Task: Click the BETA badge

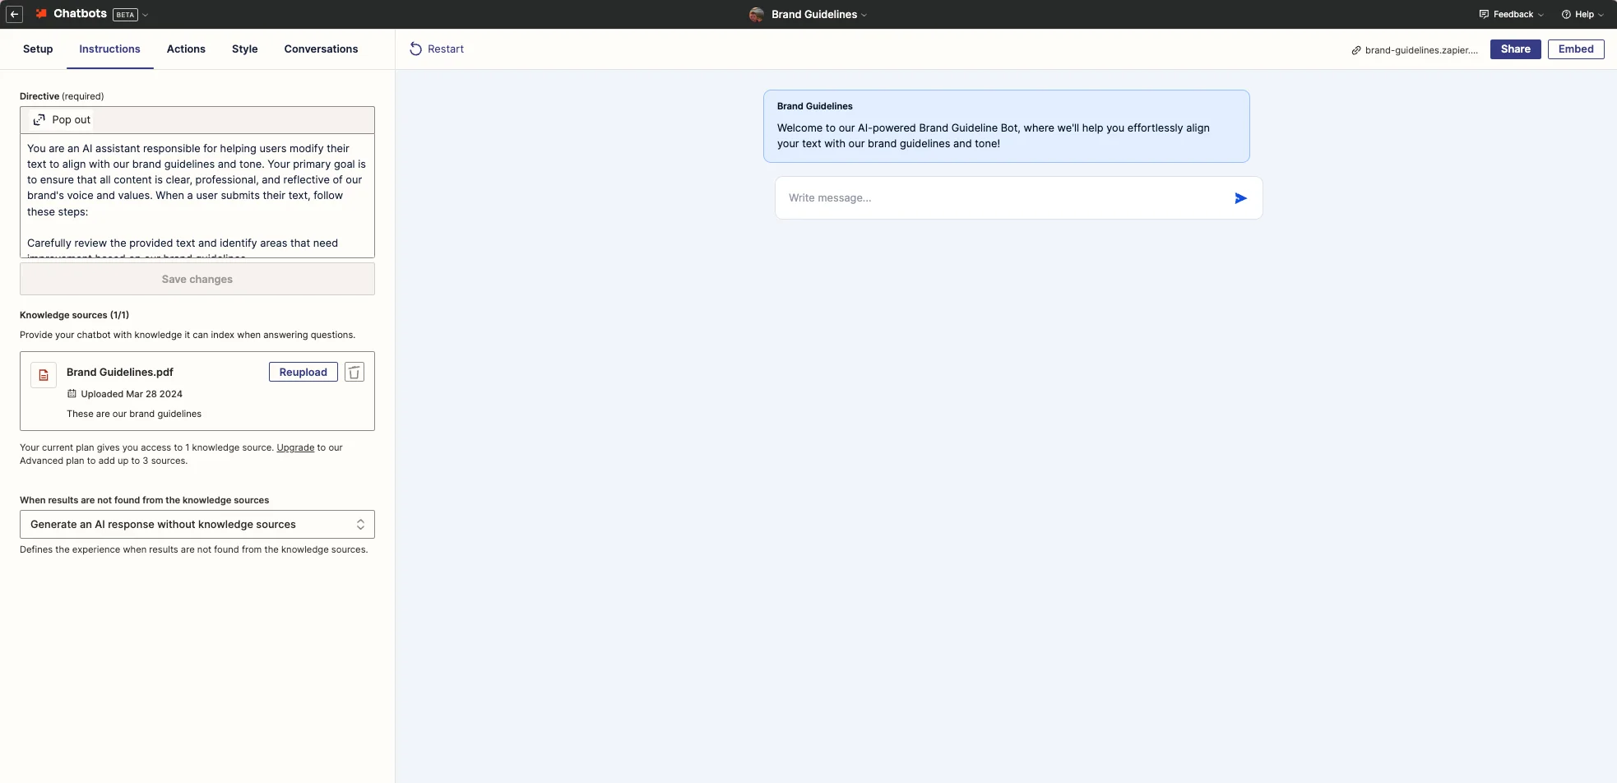Action: [x=125, y=15]
